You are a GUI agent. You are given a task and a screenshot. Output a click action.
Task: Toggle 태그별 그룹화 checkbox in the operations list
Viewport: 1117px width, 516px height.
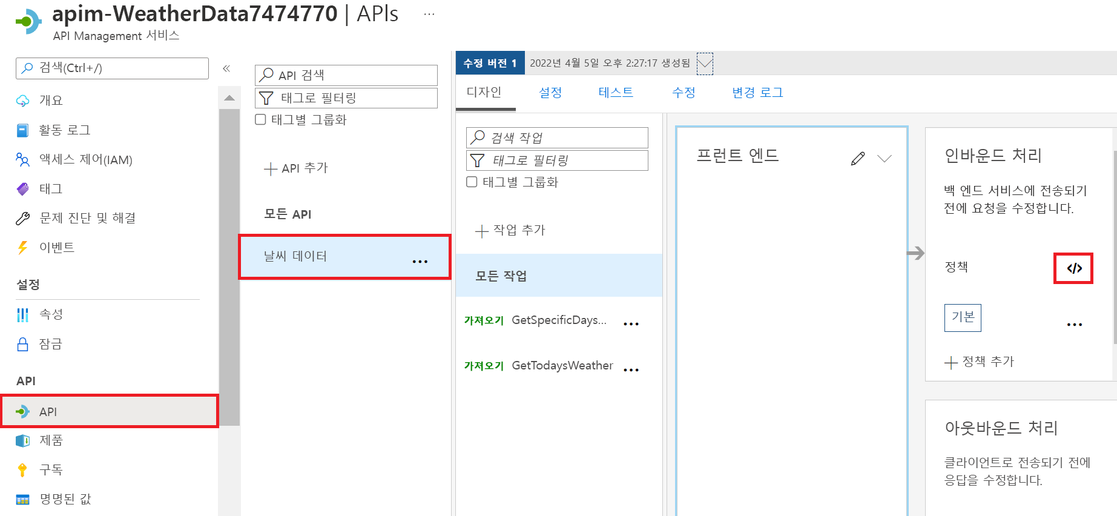pyautogui.click(x=472, y=182)
